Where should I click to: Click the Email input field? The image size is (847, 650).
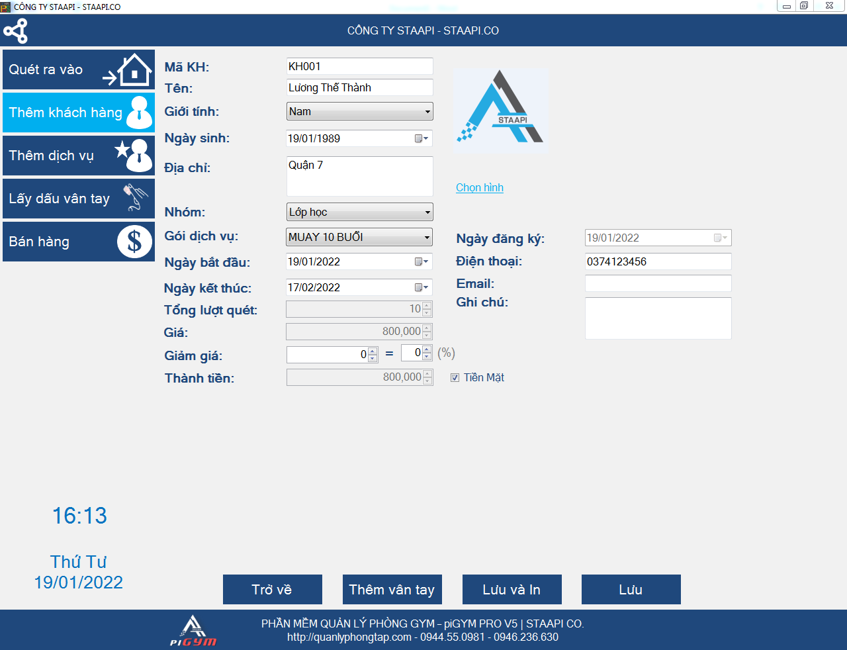pos(658,283)
